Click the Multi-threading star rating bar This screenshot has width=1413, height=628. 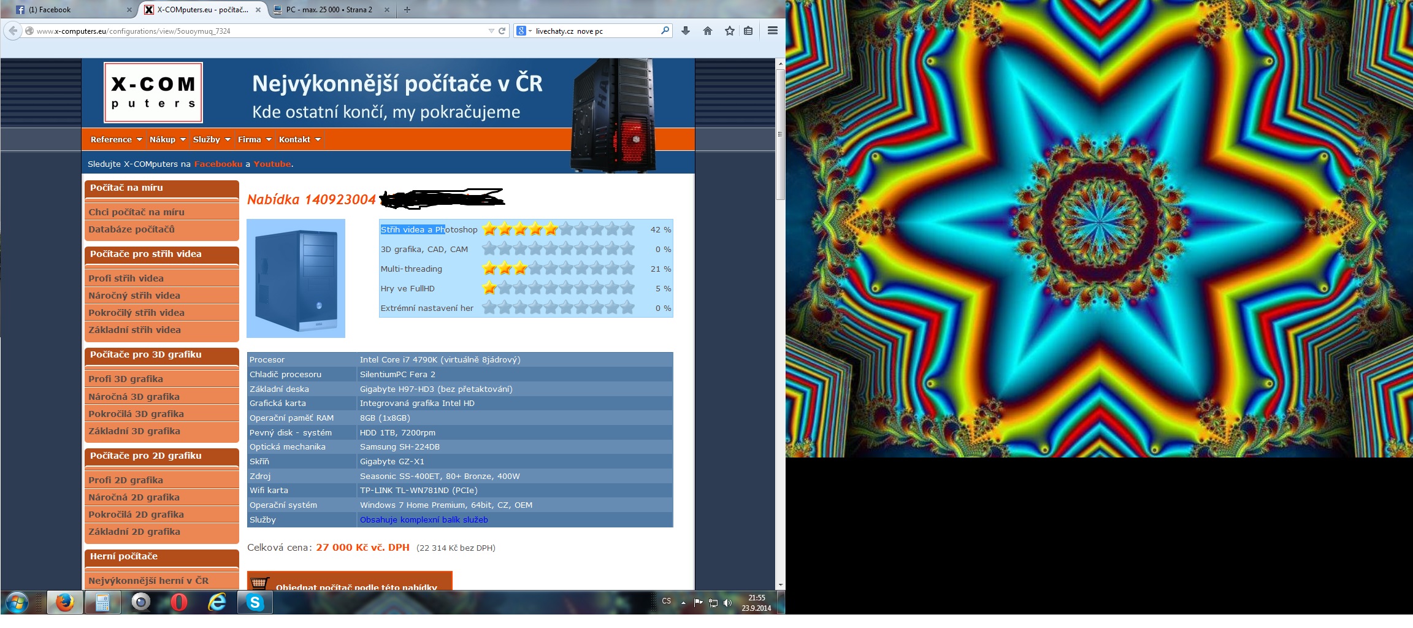click(x=558, y=269)
